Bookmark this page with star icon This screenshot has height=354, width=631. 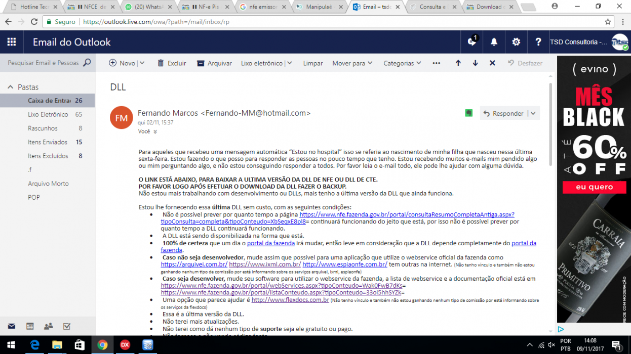coord(608,22)
